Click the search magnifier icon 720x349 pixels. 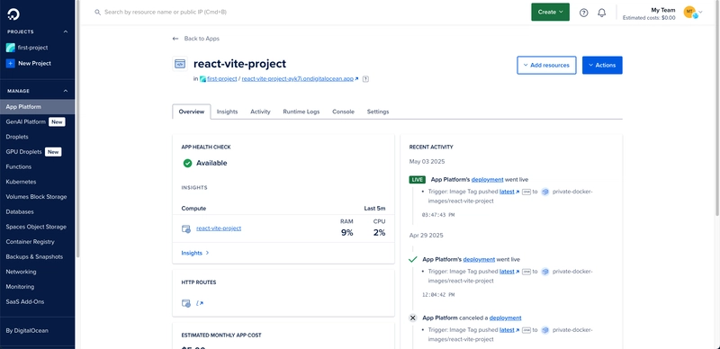[x=97, y=13]
